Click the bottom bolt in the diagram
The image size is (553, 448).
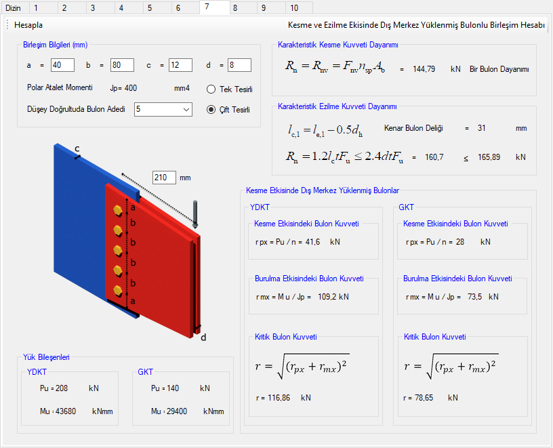click(x=118, y=291)
